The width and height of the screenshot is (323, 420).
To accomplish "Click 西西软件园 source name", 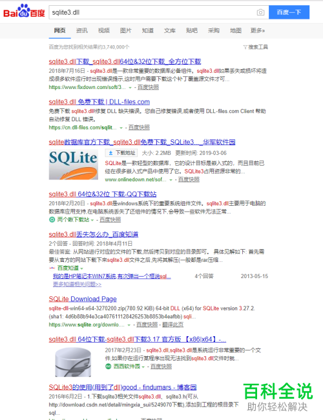I will coord(127,366).
